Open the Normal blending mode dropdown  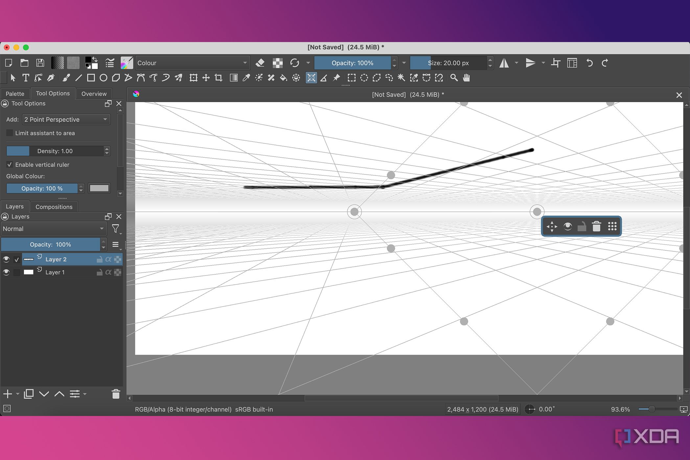point(53,229)
